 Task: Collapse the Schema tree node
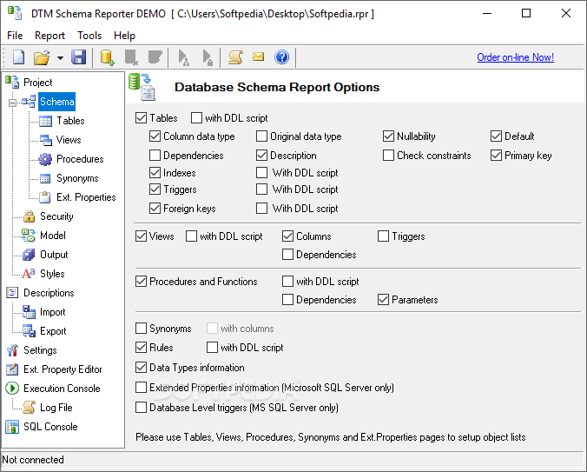(x=13, y=103)
